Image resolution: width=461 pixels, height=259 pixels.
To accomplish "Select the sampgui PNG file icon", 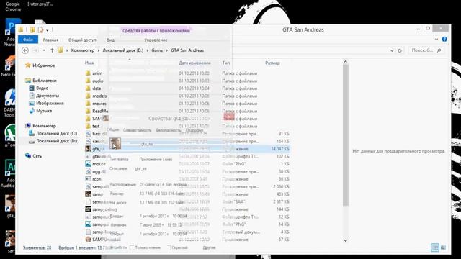I will coord(88,224).
